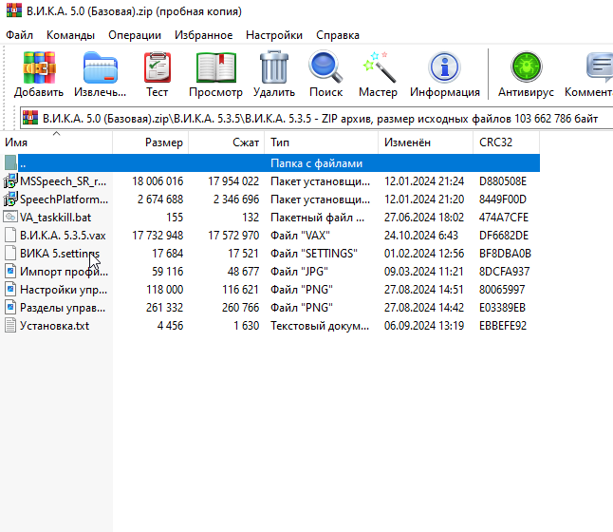
Task: Click the 'Папка с файлами' type cell
Action: coord(317,163)
